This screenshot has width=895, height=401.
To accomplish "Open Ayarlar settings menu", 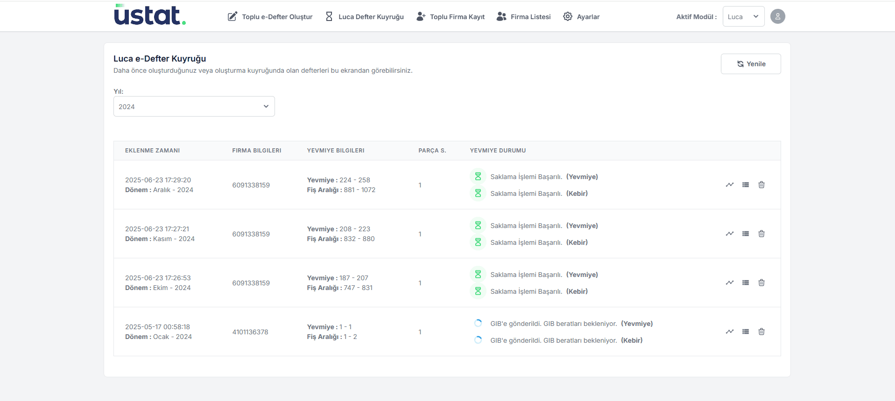I will point(581,17).
